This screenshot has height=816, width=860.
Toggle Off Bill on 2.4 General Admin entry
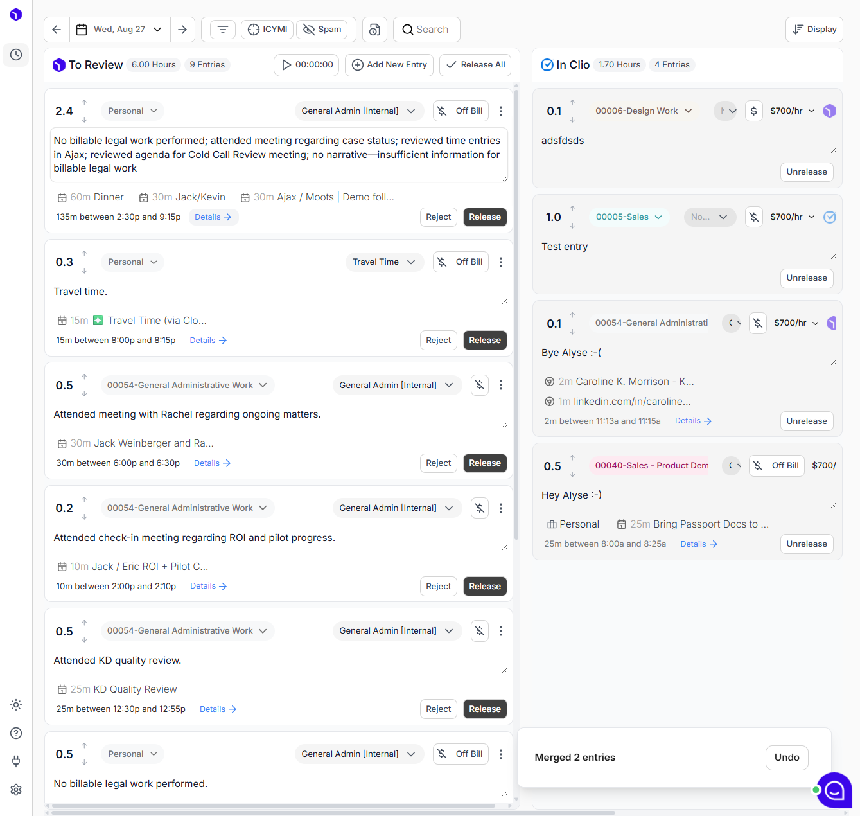pyautogui.click(x=461, y=111)
